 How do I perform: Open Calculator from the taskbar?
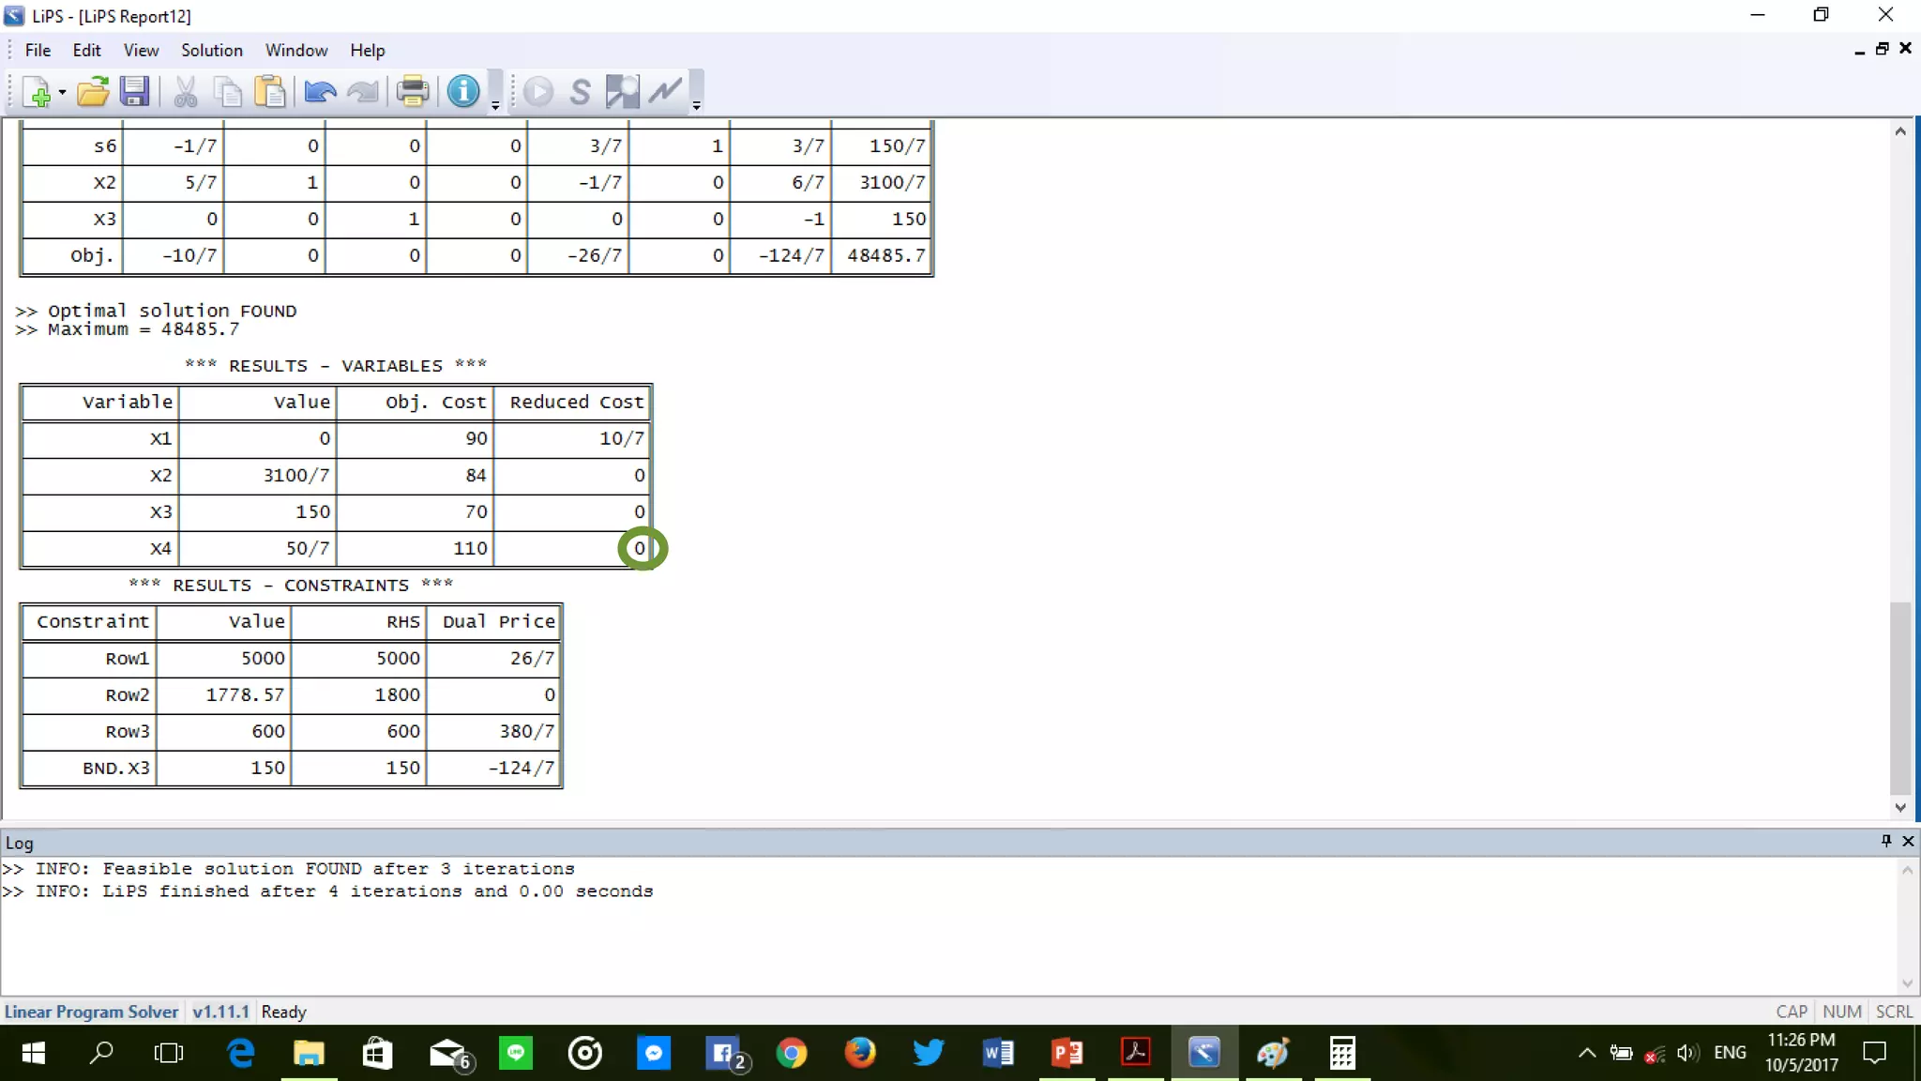(1342, 1053)
